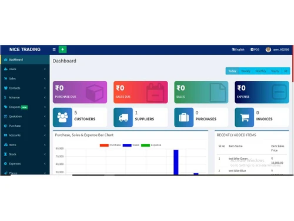The width and height of the screenshot is (294, 221).
Task: Toggle the green Expense legend swatch
Action: 145,145
